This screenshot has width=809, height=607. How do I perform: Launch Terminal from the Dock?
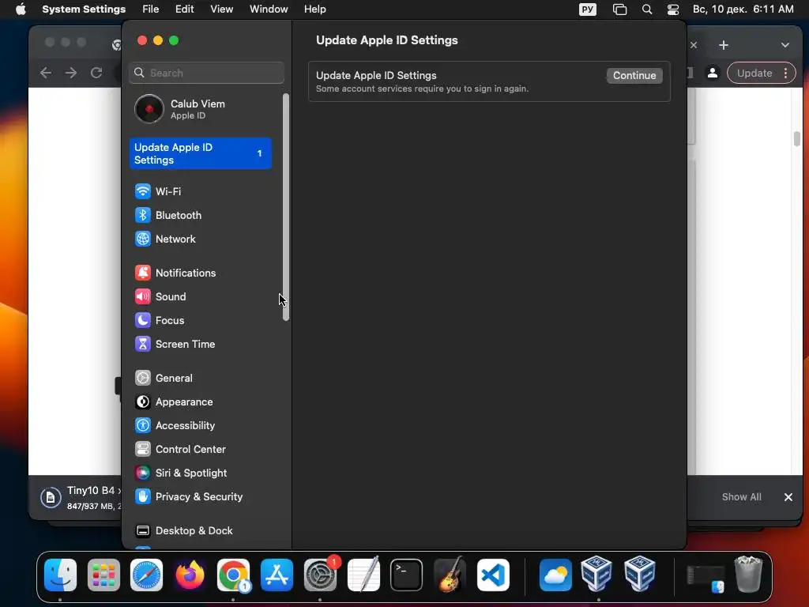click(407, 575)
